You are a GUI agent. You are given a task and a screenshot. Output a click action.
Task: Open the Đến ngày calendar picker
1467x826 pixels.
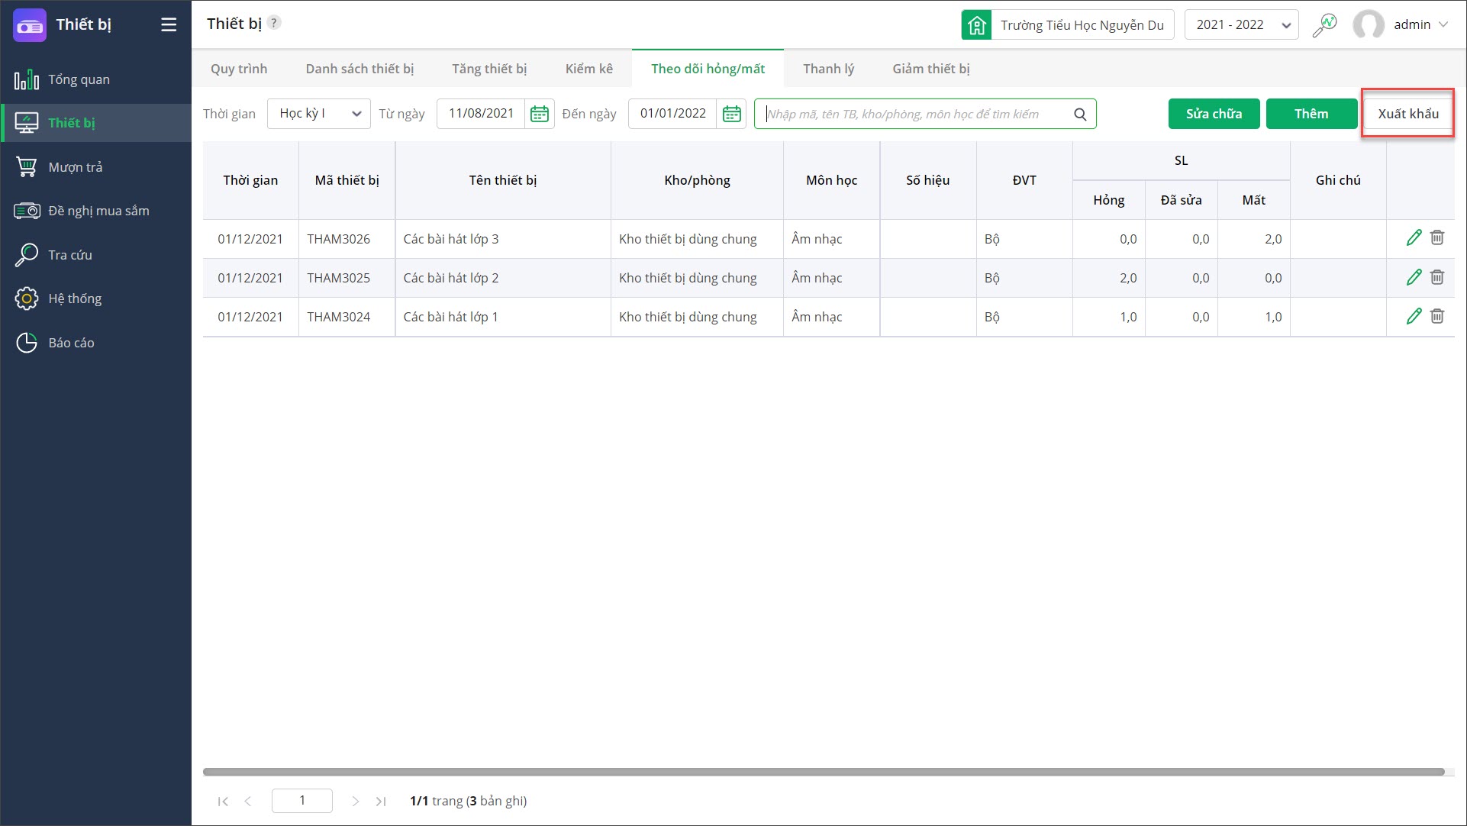click(x=731, y=114)
